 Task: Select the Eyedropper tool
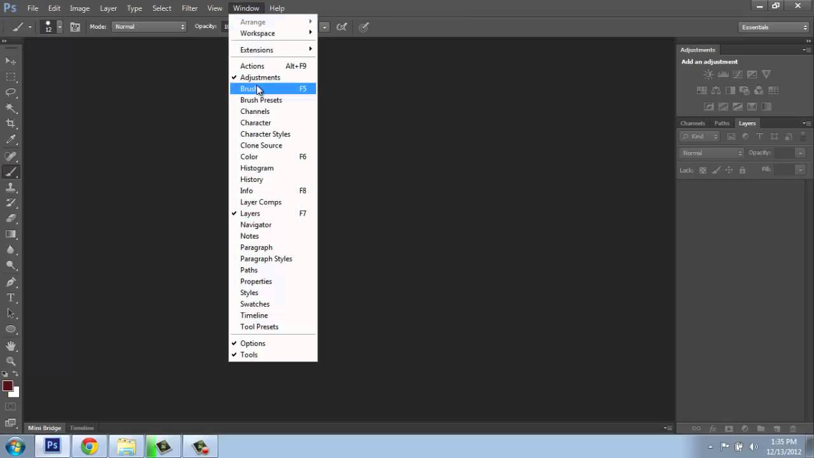point(11,140)
